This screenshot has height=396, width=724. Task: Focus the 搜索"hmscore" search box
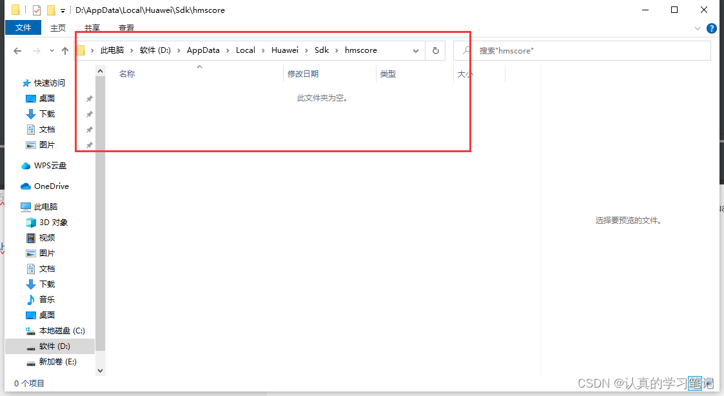(582, 50)
